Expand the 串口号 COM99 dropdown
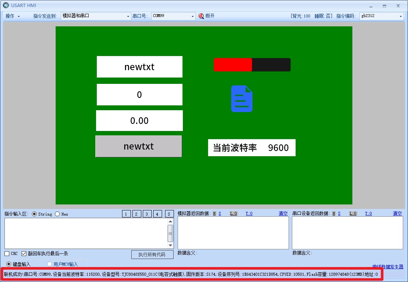The width and height of the screenshot is (408, 282). tap(173, 16)
